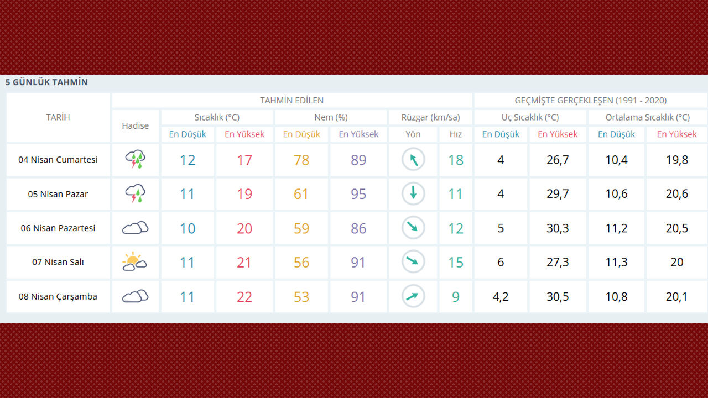This screenshot has height=398, width=708.
Task: Click the Rüzgar (km/sa) column header
Action: [x=430, y=117]
